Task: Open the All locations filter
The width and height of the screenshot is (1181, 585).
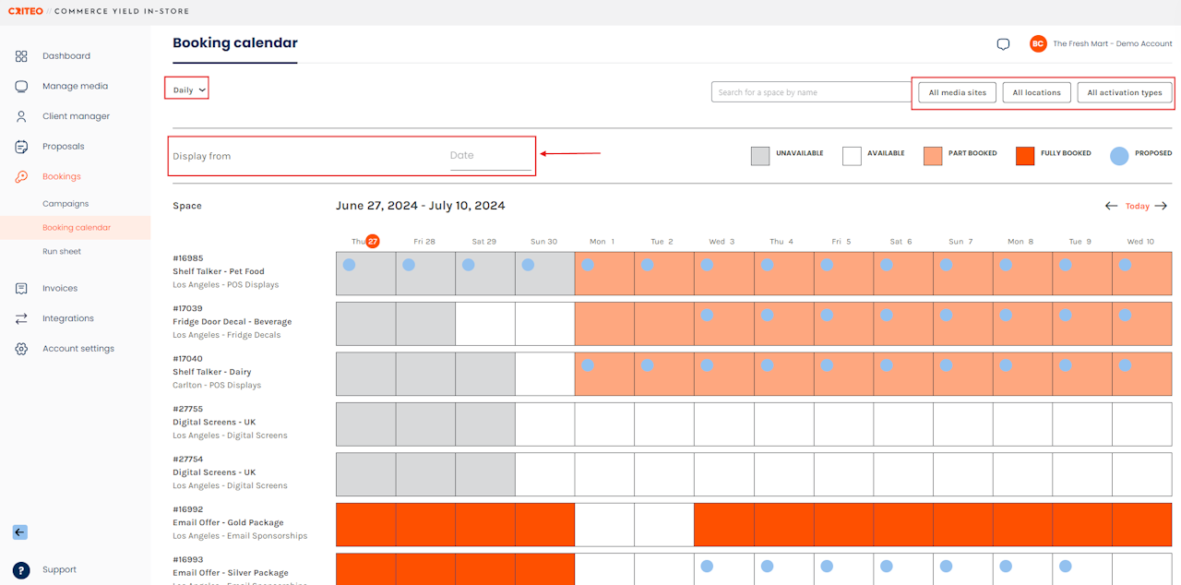Action: [1036, 92]
